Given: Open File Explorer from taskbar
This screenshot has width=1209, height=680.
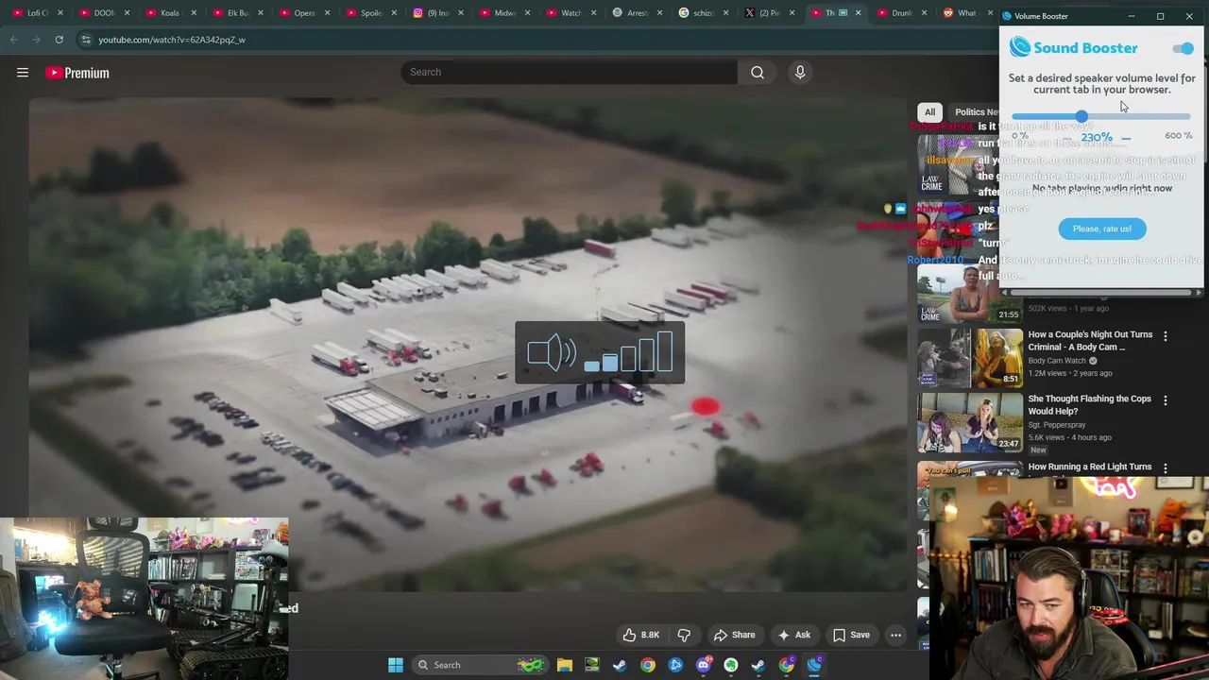Looking at the screenshot, I should tap(564, 665).
